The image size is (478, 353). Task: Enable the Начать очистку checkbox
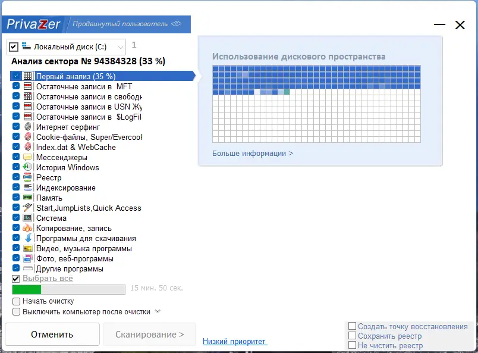16,301
